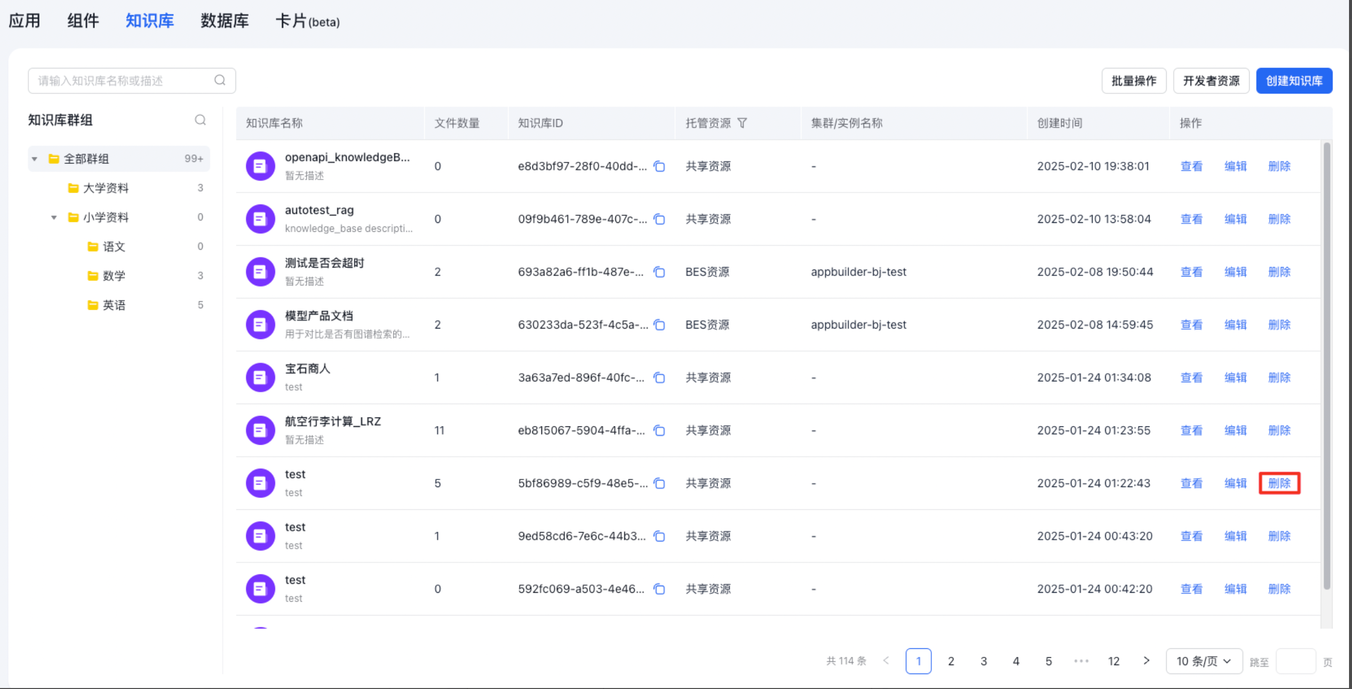The image size is (1352, 689).
Task: Click 查看 for 宝石商人 row
Action: (1192, 378)
